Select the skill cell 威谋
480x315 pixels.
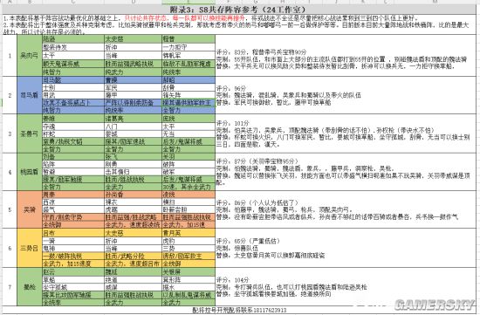pos(133,287)
